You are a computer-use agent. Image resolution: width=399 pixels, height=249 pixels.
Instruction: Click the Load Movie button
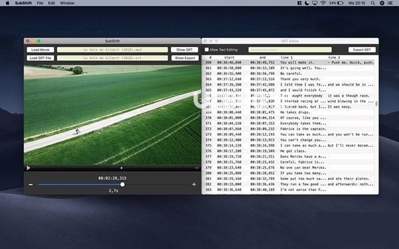(x=41, y=50)
